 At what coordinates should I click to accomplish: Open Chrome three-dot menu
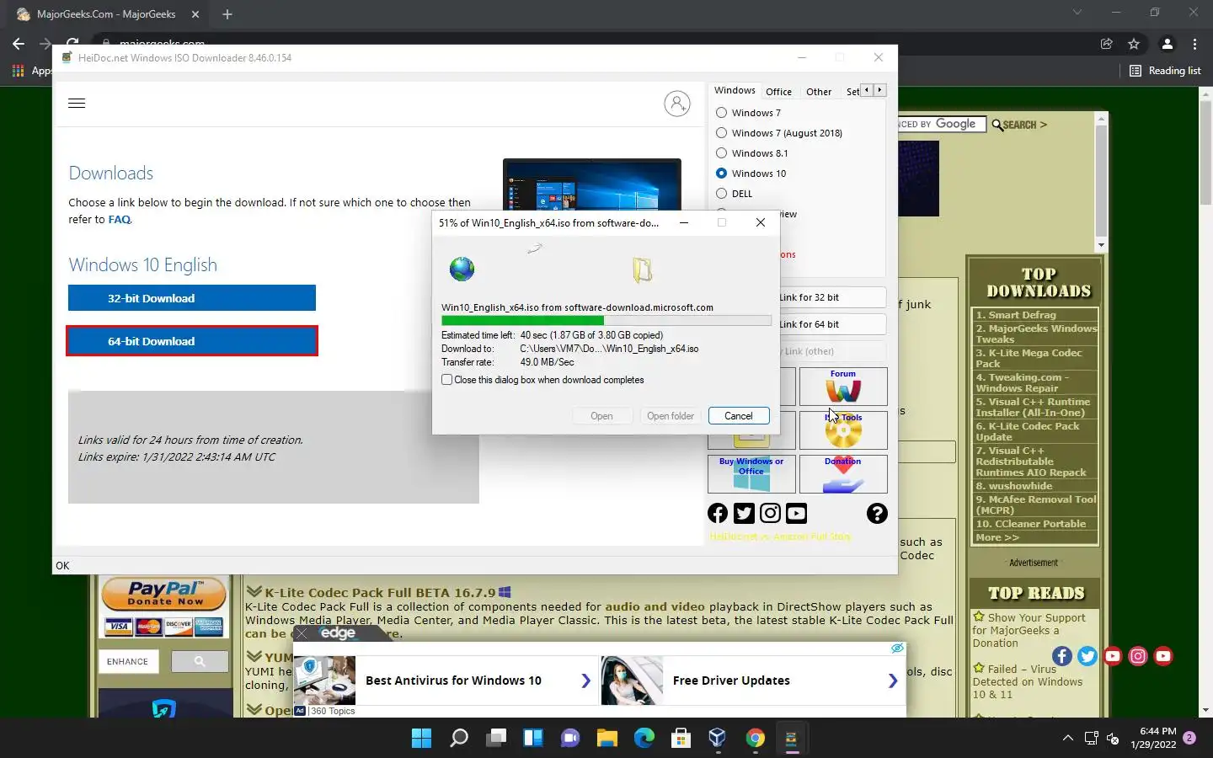pos(1194,44)
